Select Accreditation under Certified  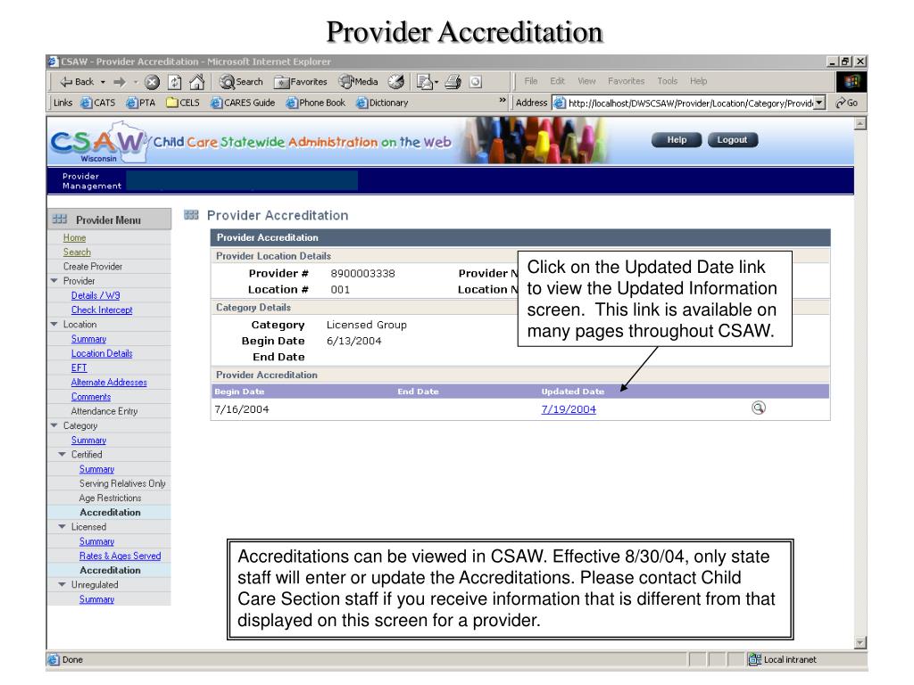(110, 513)
